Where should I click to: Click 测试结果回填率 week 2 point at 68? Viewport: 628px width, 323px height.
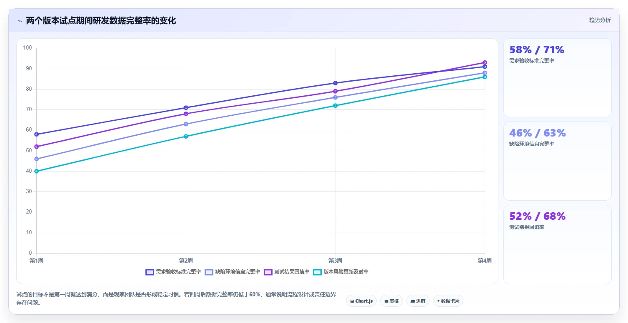click(186, 114)
